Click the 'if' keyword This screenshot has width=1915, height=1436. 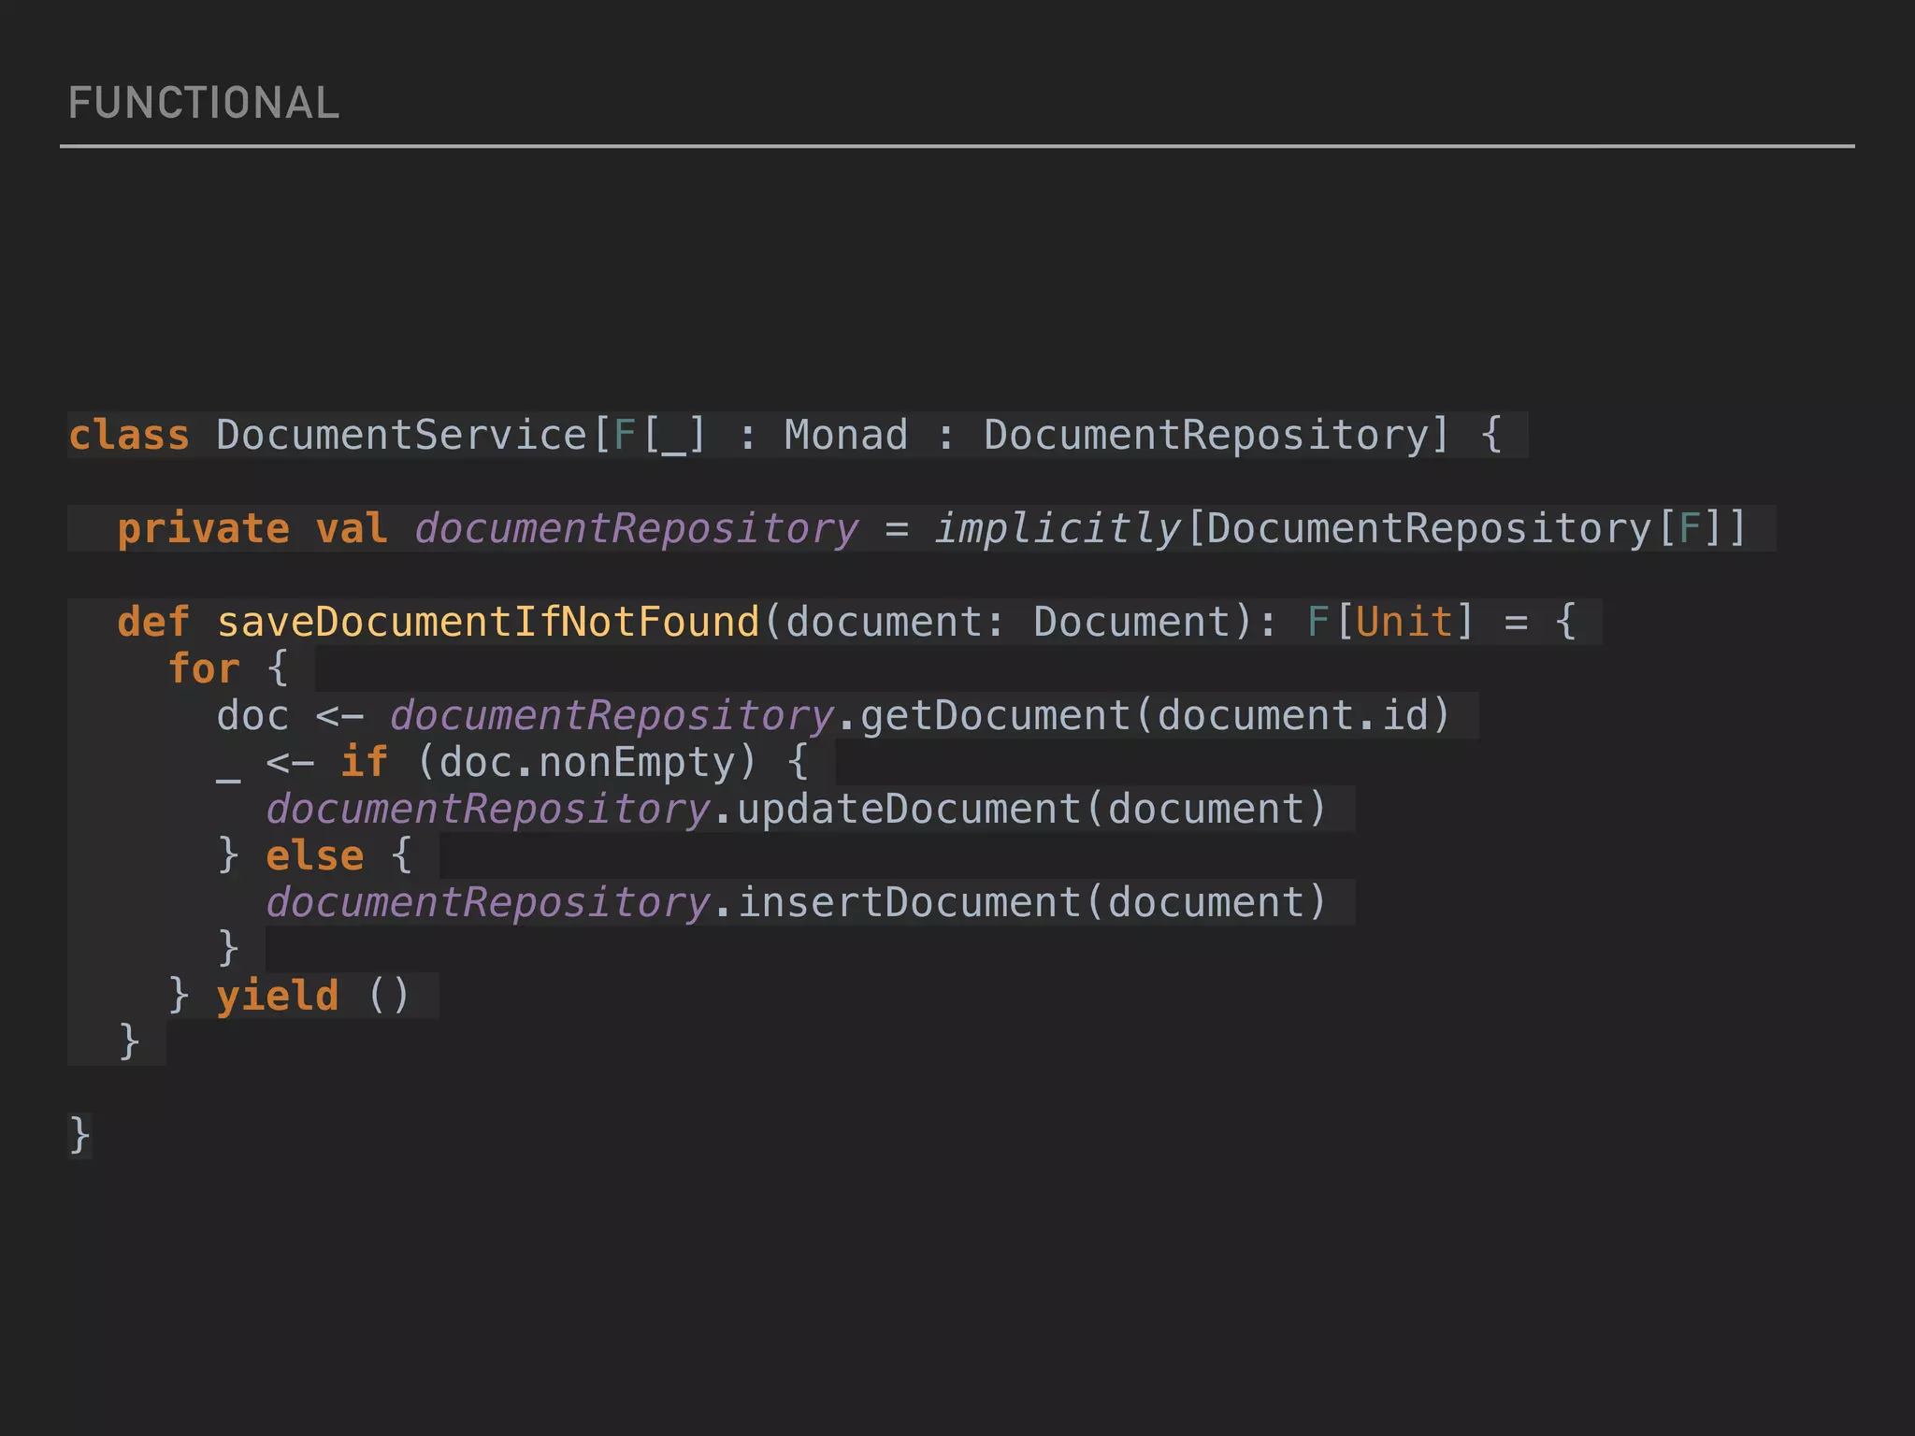click(364, 763)
